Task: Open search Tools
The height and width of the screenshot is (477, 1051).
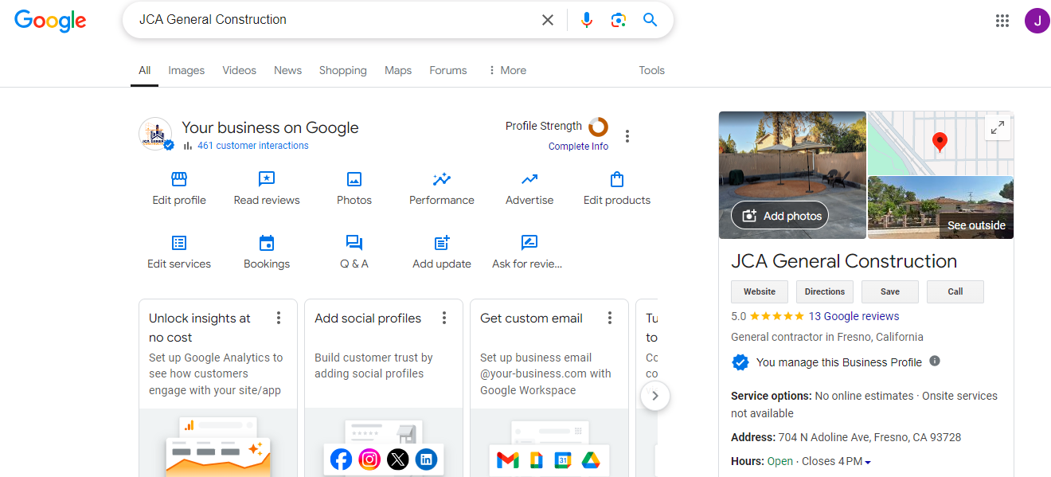Action: coord(651,70)
